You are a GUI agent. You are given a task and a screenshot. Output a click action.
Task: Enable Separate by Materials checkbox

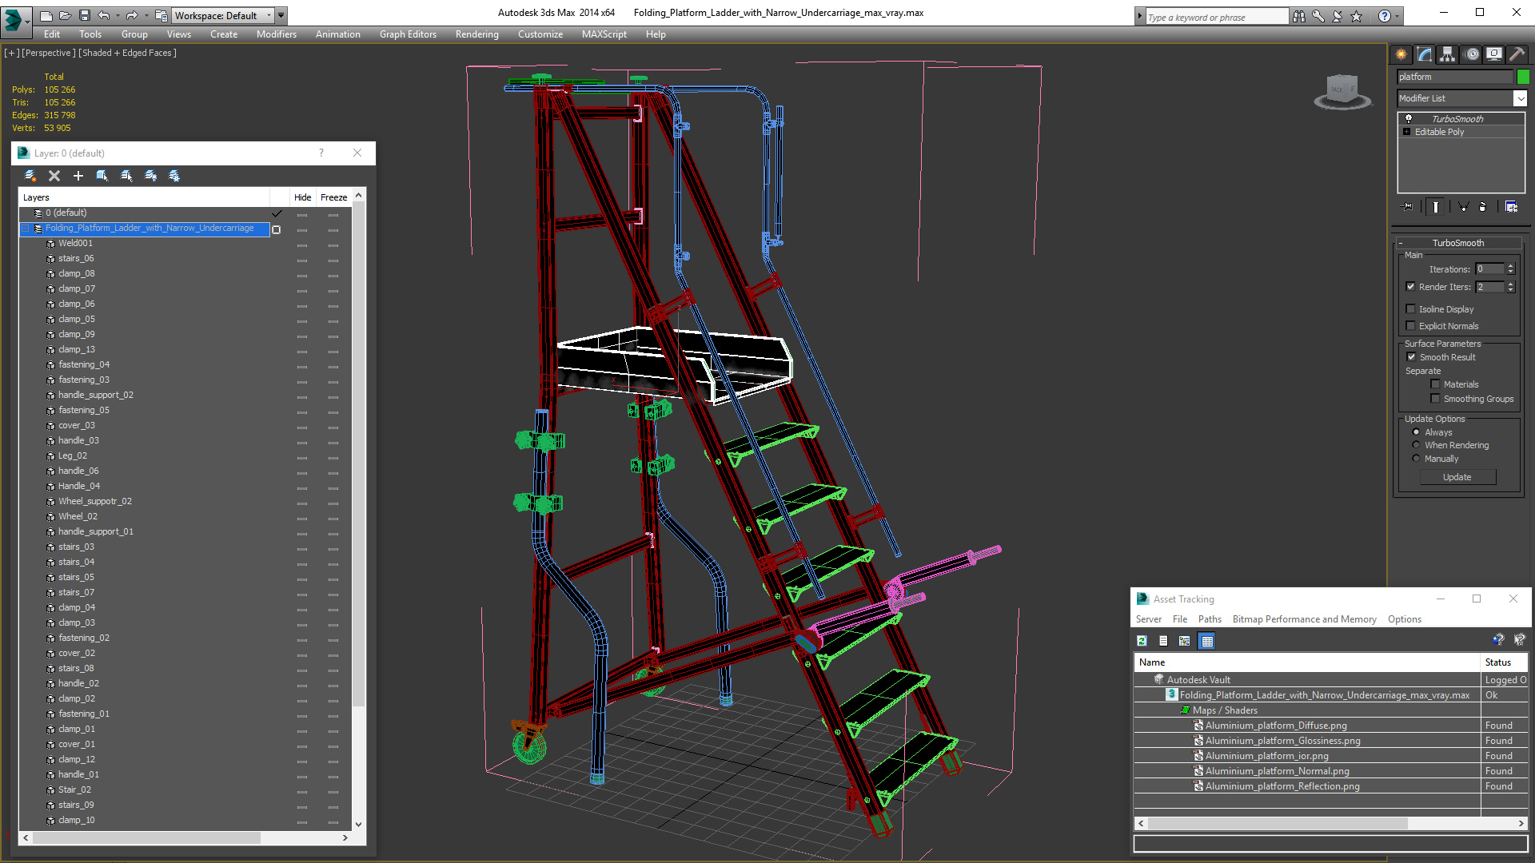tap(1435, 384)
